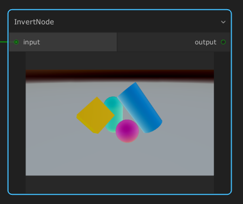Click the output port connector circle
243x204 pixels.
point(223,42)
